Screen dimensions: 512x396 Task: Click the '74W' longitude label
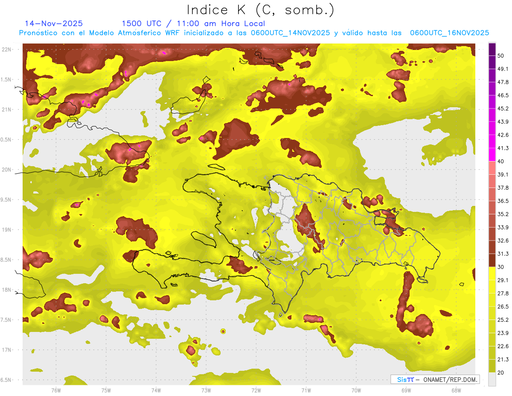(x=156, y=390)
